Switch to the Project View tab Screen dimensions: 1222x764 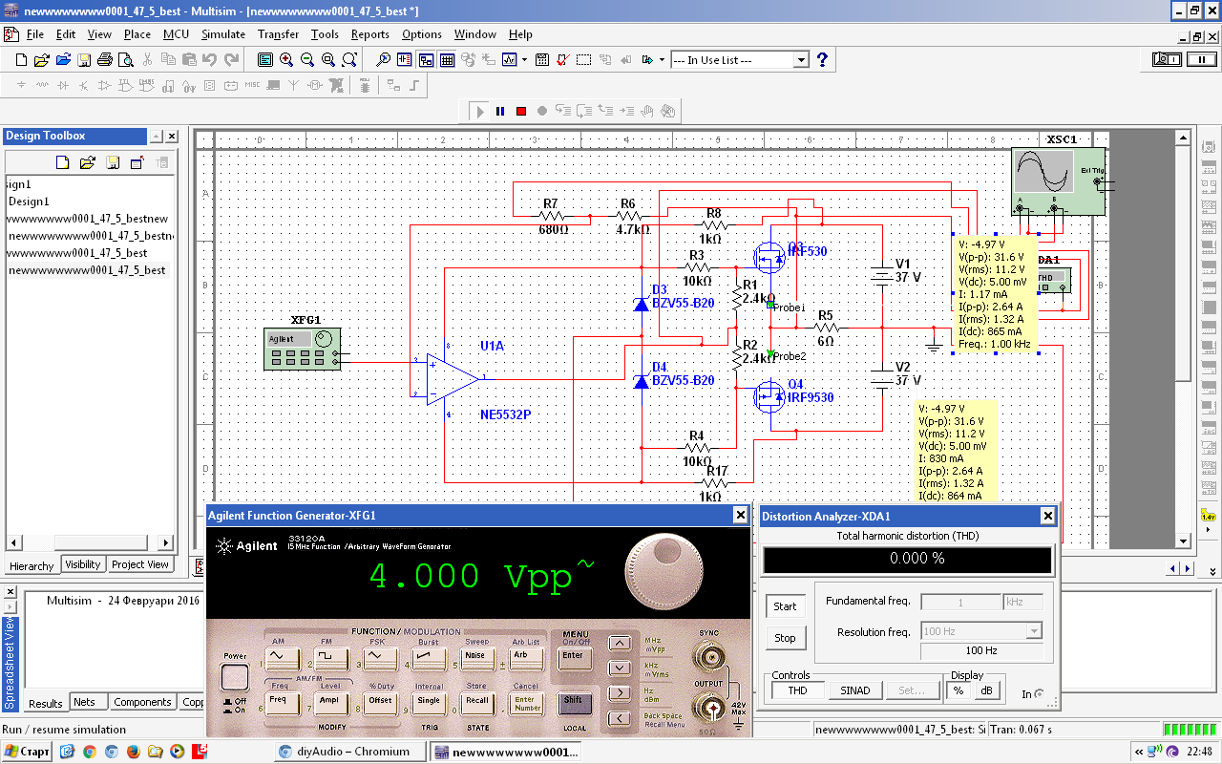coord(139,564)
